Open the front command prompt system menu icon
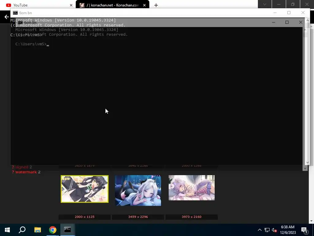 click(15, 13)
